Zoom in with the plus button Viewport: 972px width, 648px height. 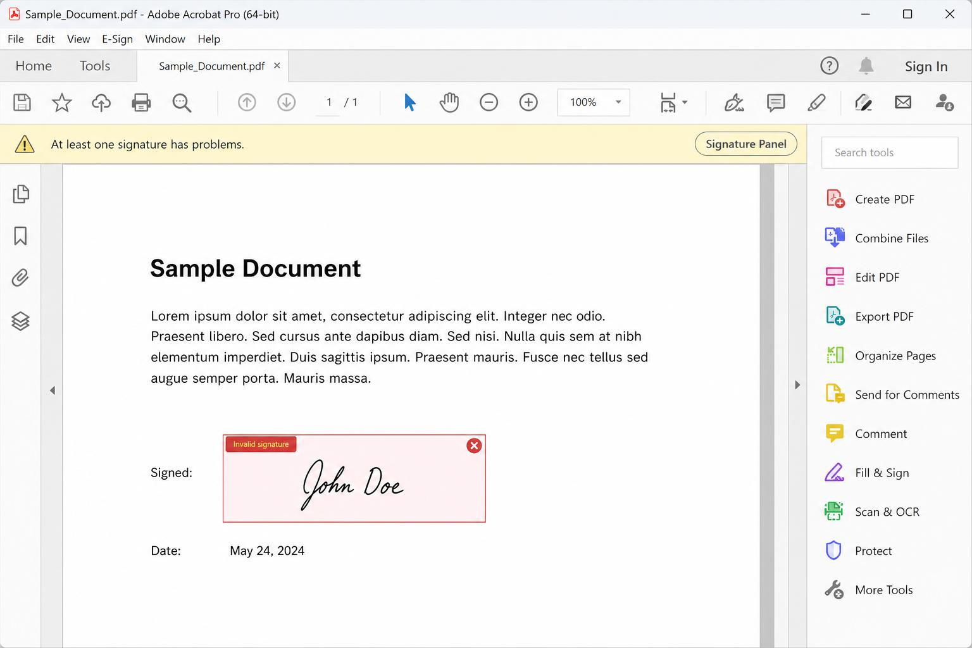(x=528, y=102)
